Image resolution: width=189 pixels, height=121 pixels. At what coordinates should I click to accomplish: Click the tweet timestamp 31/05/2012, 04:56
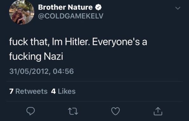[x=42, y=71]
